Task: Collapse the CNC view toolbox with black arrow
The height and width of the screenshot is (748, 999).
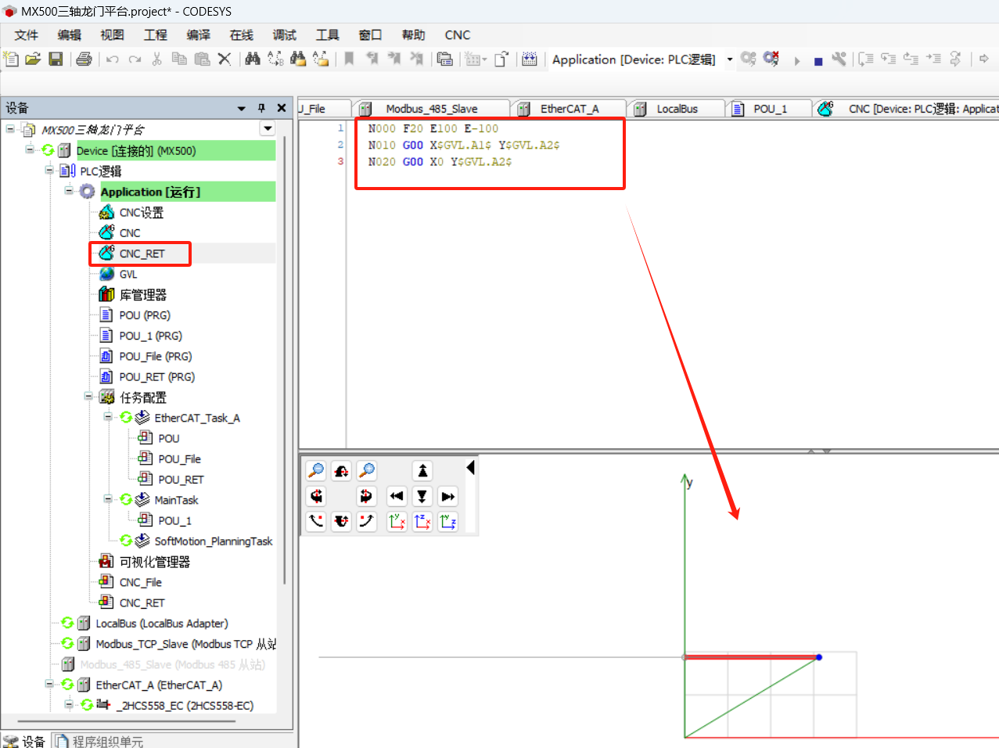Action: coord(470,468)
